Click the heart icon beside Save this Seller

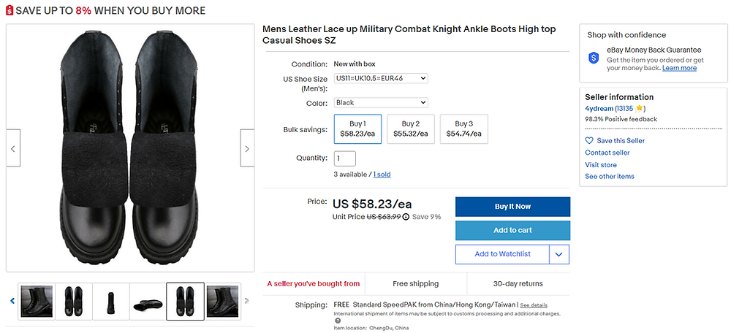[x=589, y=141]
